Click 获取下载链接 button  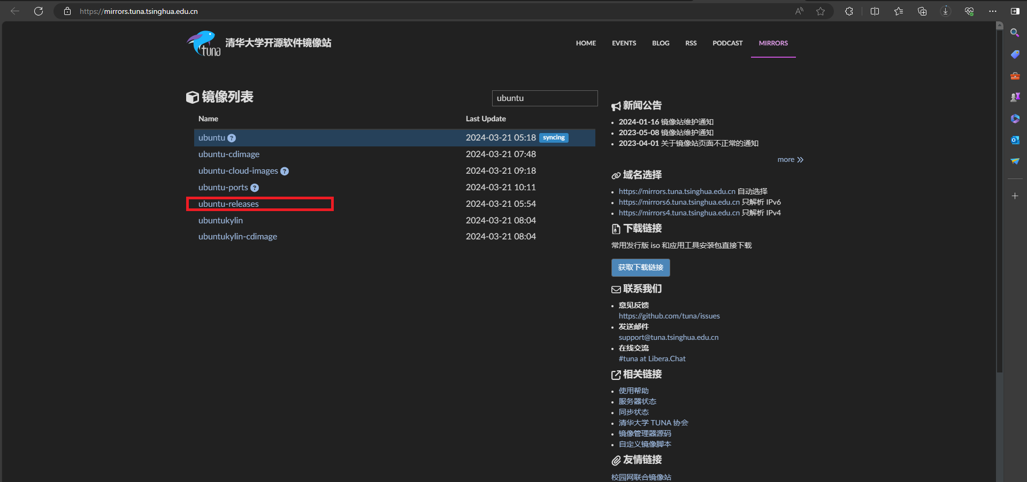click(640, 268)
